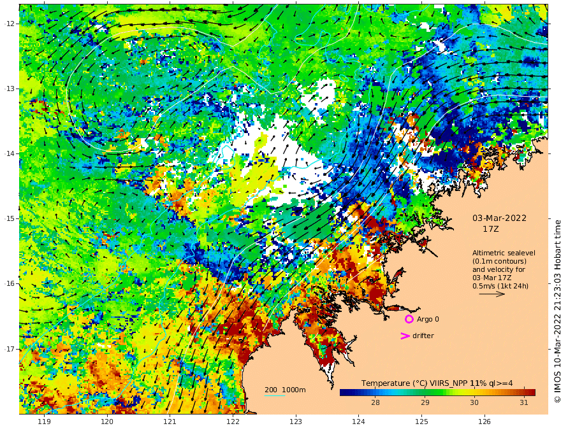This screenshot has height=433, width=561.
Task: Click the '(0.1m contours)' caption line
Action: 499,261
